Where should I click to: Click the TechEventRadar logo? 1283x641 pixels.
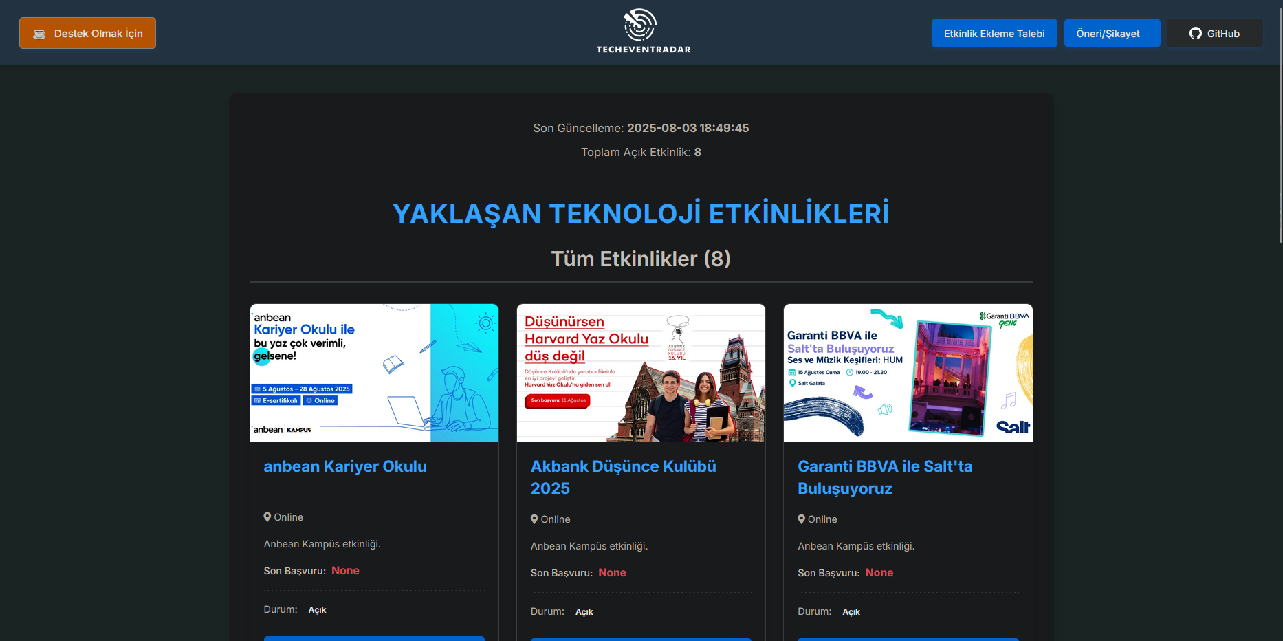coord(643,31)
